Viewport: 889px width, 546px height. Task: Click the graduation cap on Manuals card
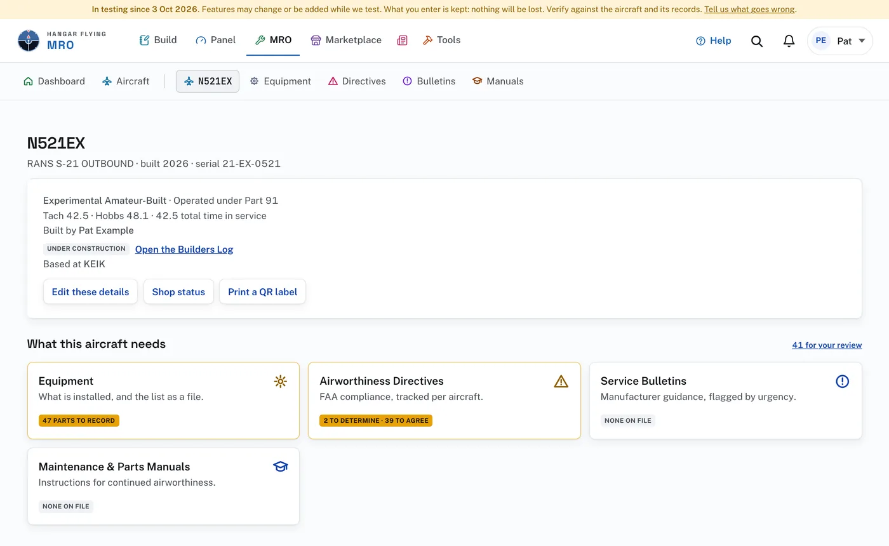tap(280, 467)
